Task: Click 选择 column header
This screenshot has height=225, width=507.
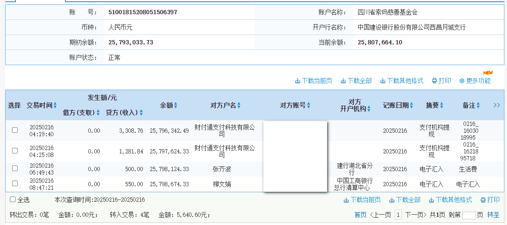Action: (x=14, y=105)
